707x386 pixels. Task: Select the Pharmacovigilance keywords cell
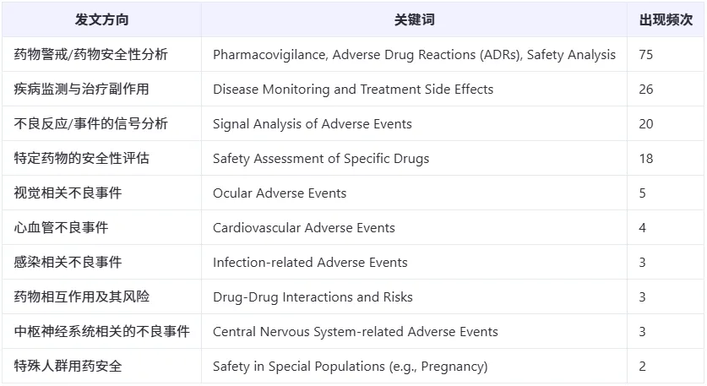(414, 55)
